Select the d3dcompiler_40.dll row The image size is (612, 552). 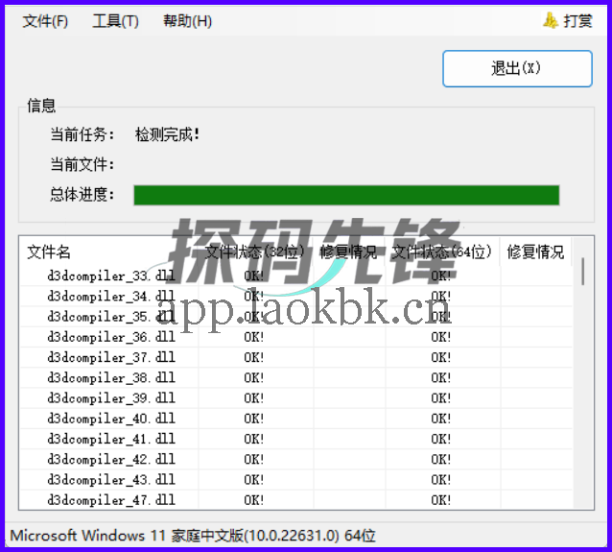pos(296,419)
